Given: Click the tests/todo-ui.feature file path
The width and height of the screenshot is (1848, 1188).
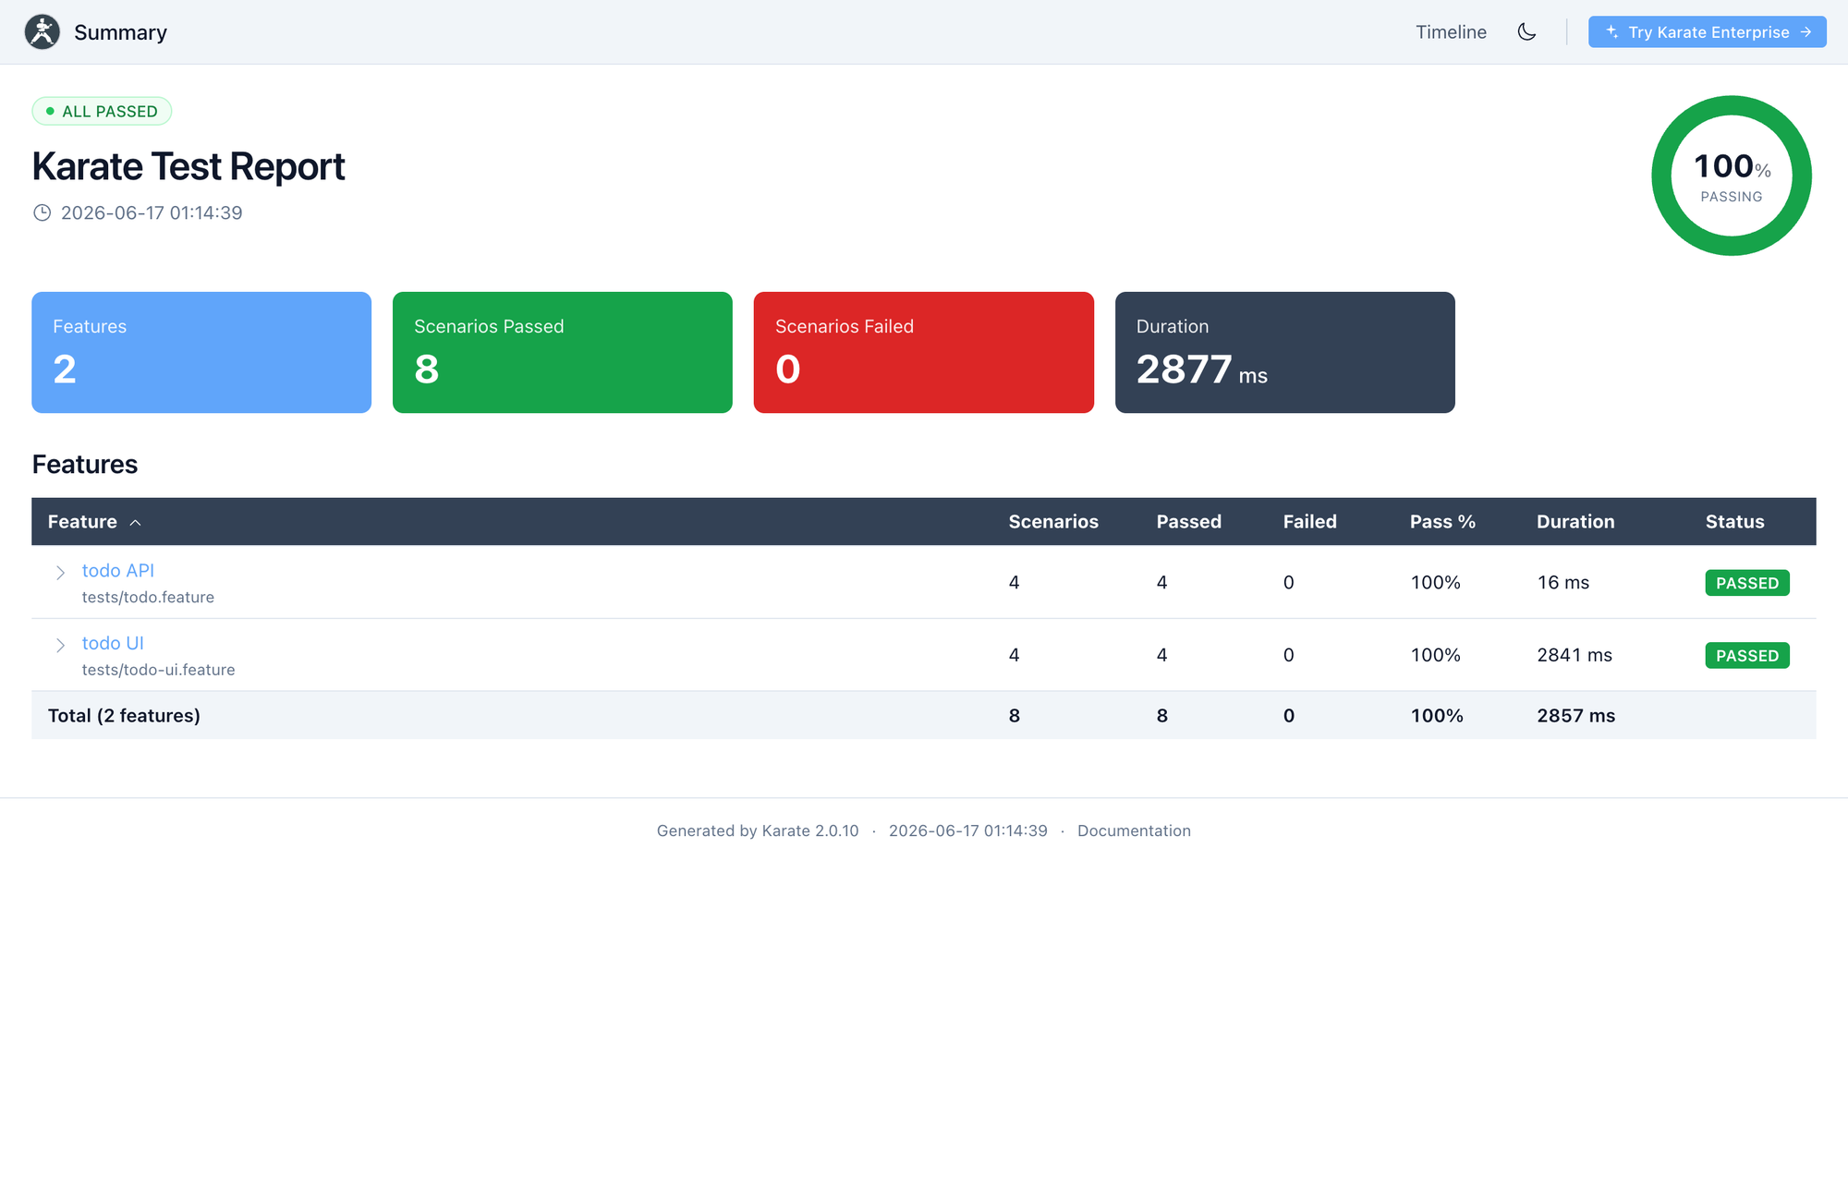Looking at the screenshot, I should (159, 670).
